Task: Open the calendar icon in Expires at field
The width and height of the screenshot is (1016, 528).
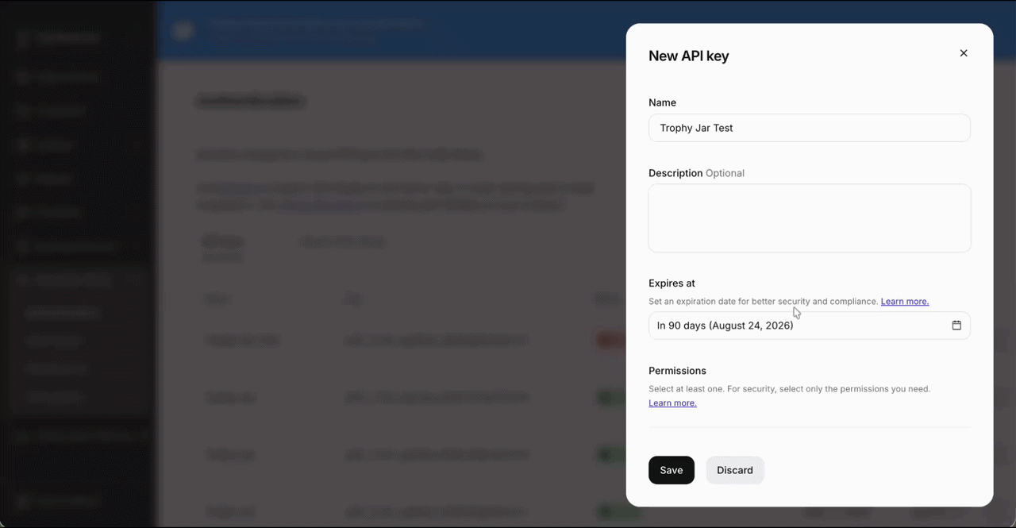Action: tap(956, 326)
